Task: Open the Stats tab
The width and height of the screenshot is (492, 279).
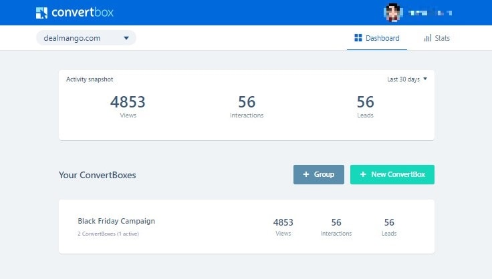Action: point(437,38)
